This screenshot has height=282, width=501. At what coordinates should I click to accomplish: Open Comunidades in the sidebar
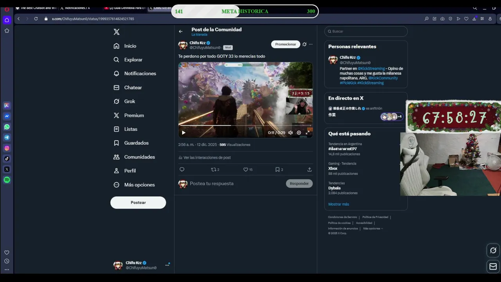tap(134, 157)
